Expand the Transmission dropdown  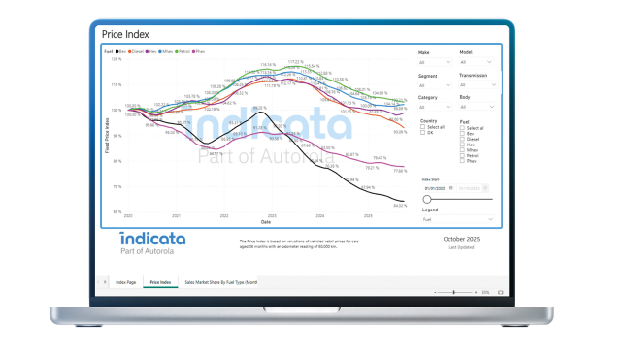click(479, 84)
